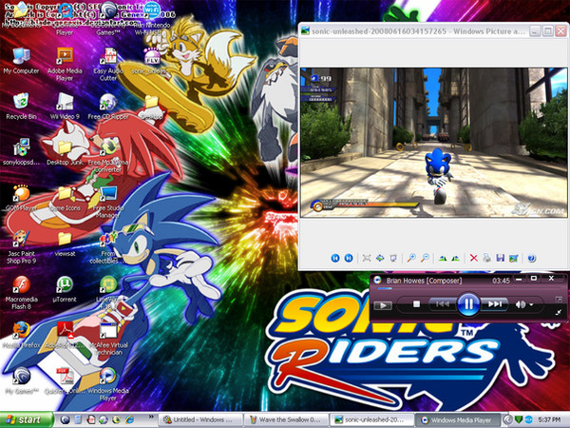Click green shield icon in system tray
The height and width of the screenshot is (428, 570).
click(519, 420)
